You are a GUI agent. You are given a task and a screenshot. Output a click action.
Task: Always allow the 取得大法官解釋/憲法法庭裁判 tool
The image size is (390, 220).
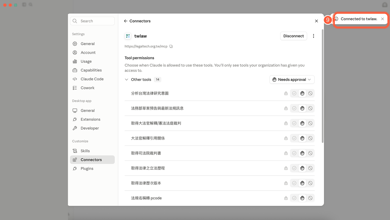click(294, 123)
